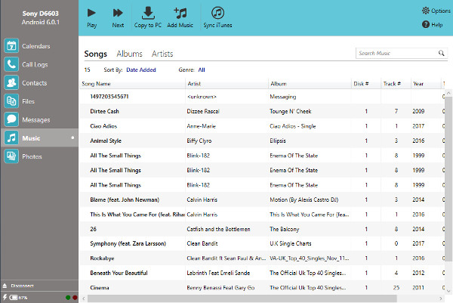Select the Music note sidebar icon

[x=11, y=138]
